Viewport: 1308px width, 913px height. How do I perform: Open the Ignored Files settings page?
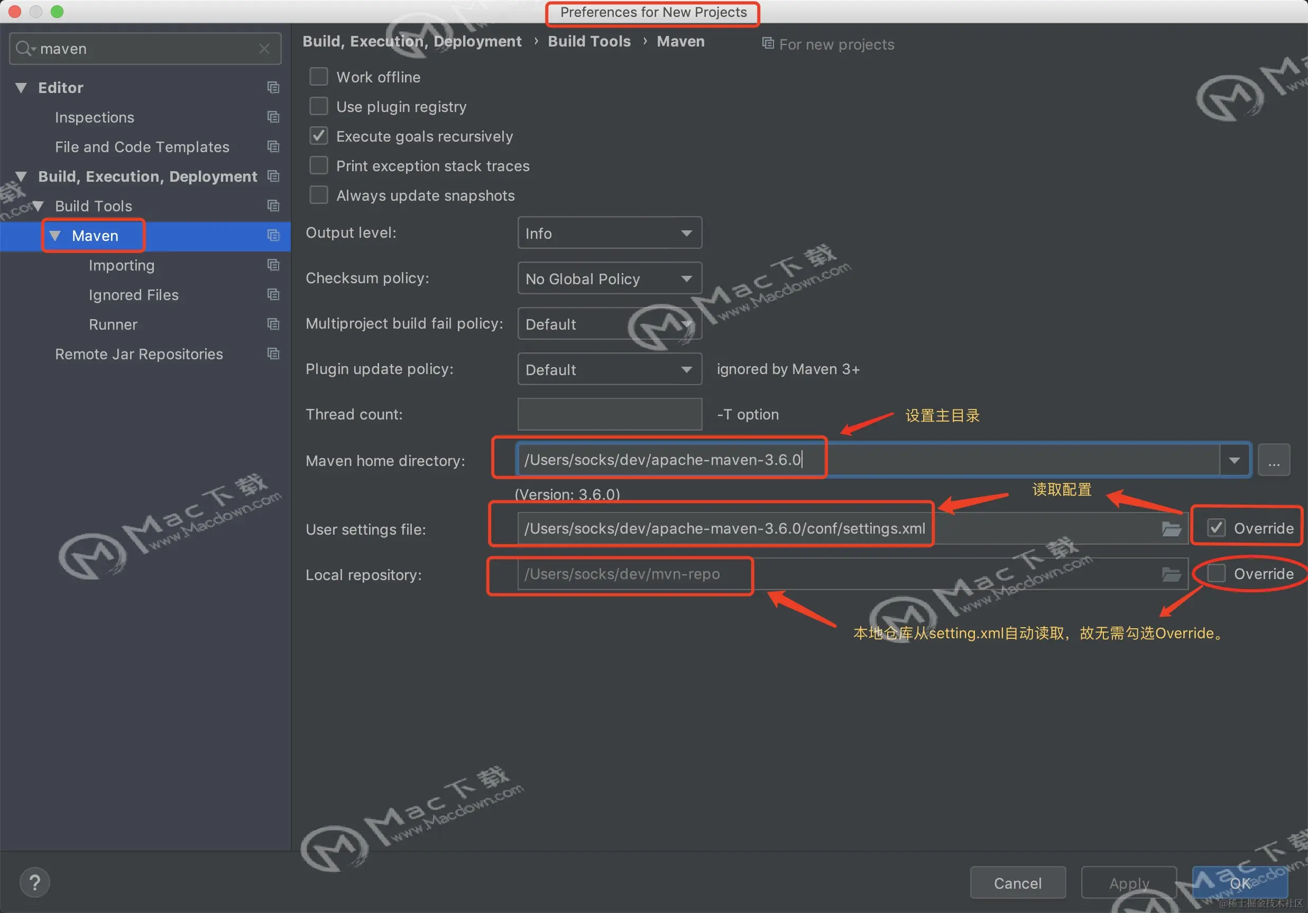click(133, 295)
